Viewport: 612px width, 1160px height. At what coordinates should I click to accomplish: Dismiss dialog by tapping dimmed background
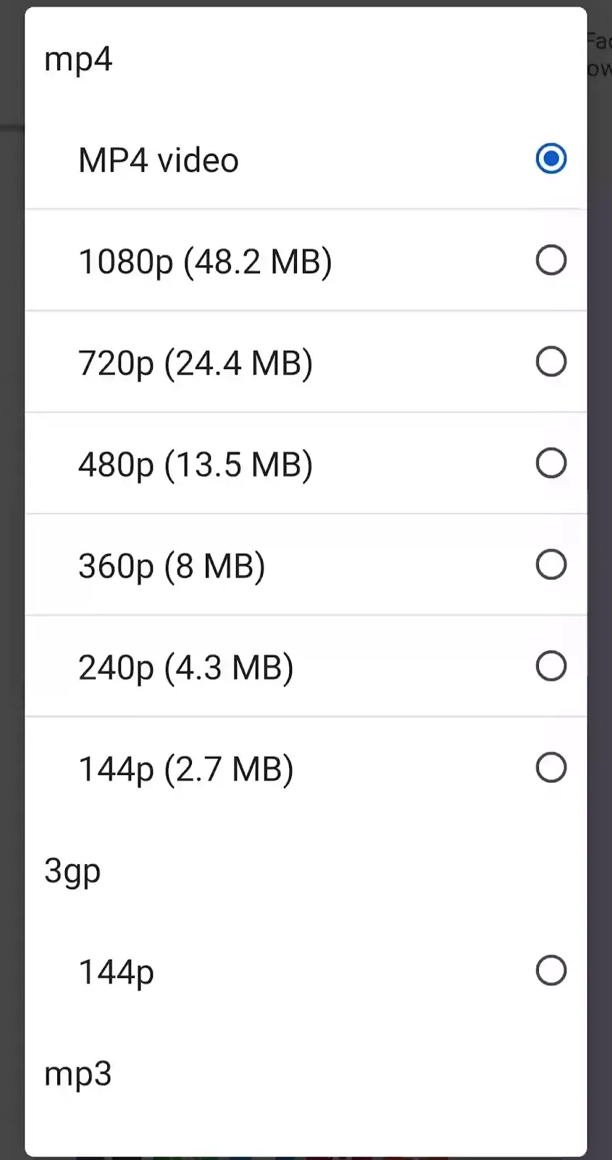click(x=599, y=580)
